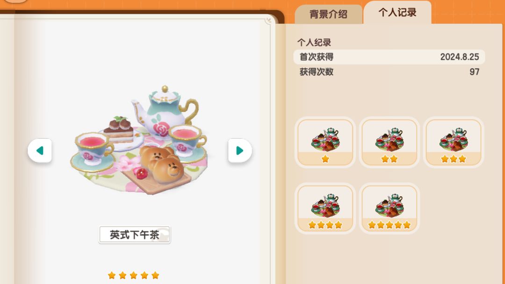This screenshot has height=284, width=505.
Task: Click the 英式下午茶 name label
Action: pos(135,235)
